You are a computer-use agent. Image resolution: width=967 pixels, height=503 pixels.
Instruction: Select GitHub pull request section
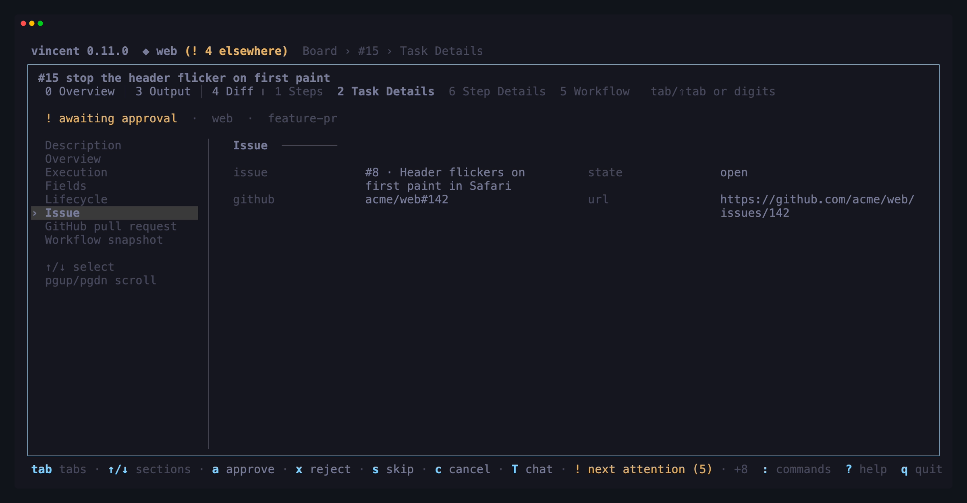[x=111, y=226]
